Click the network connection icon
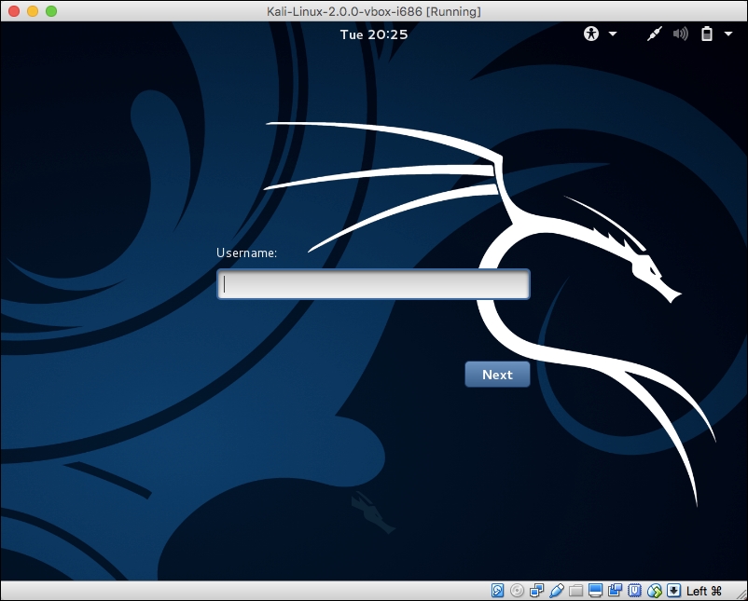This screenshot has width=748, height=601. (x=655, y=34)
